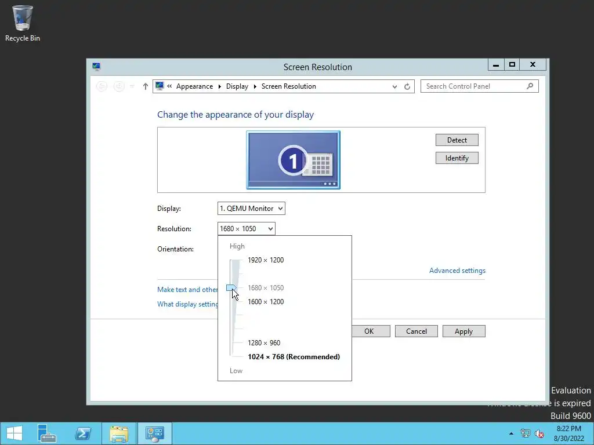
Task: Navigate to Appearance in breadcrumb
Action: click(194, 86)
